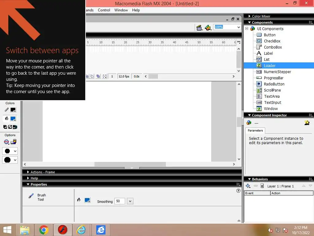Click the 0.0s elapsed time field
The width and height of the screenshot is (314, 236).
136,76
